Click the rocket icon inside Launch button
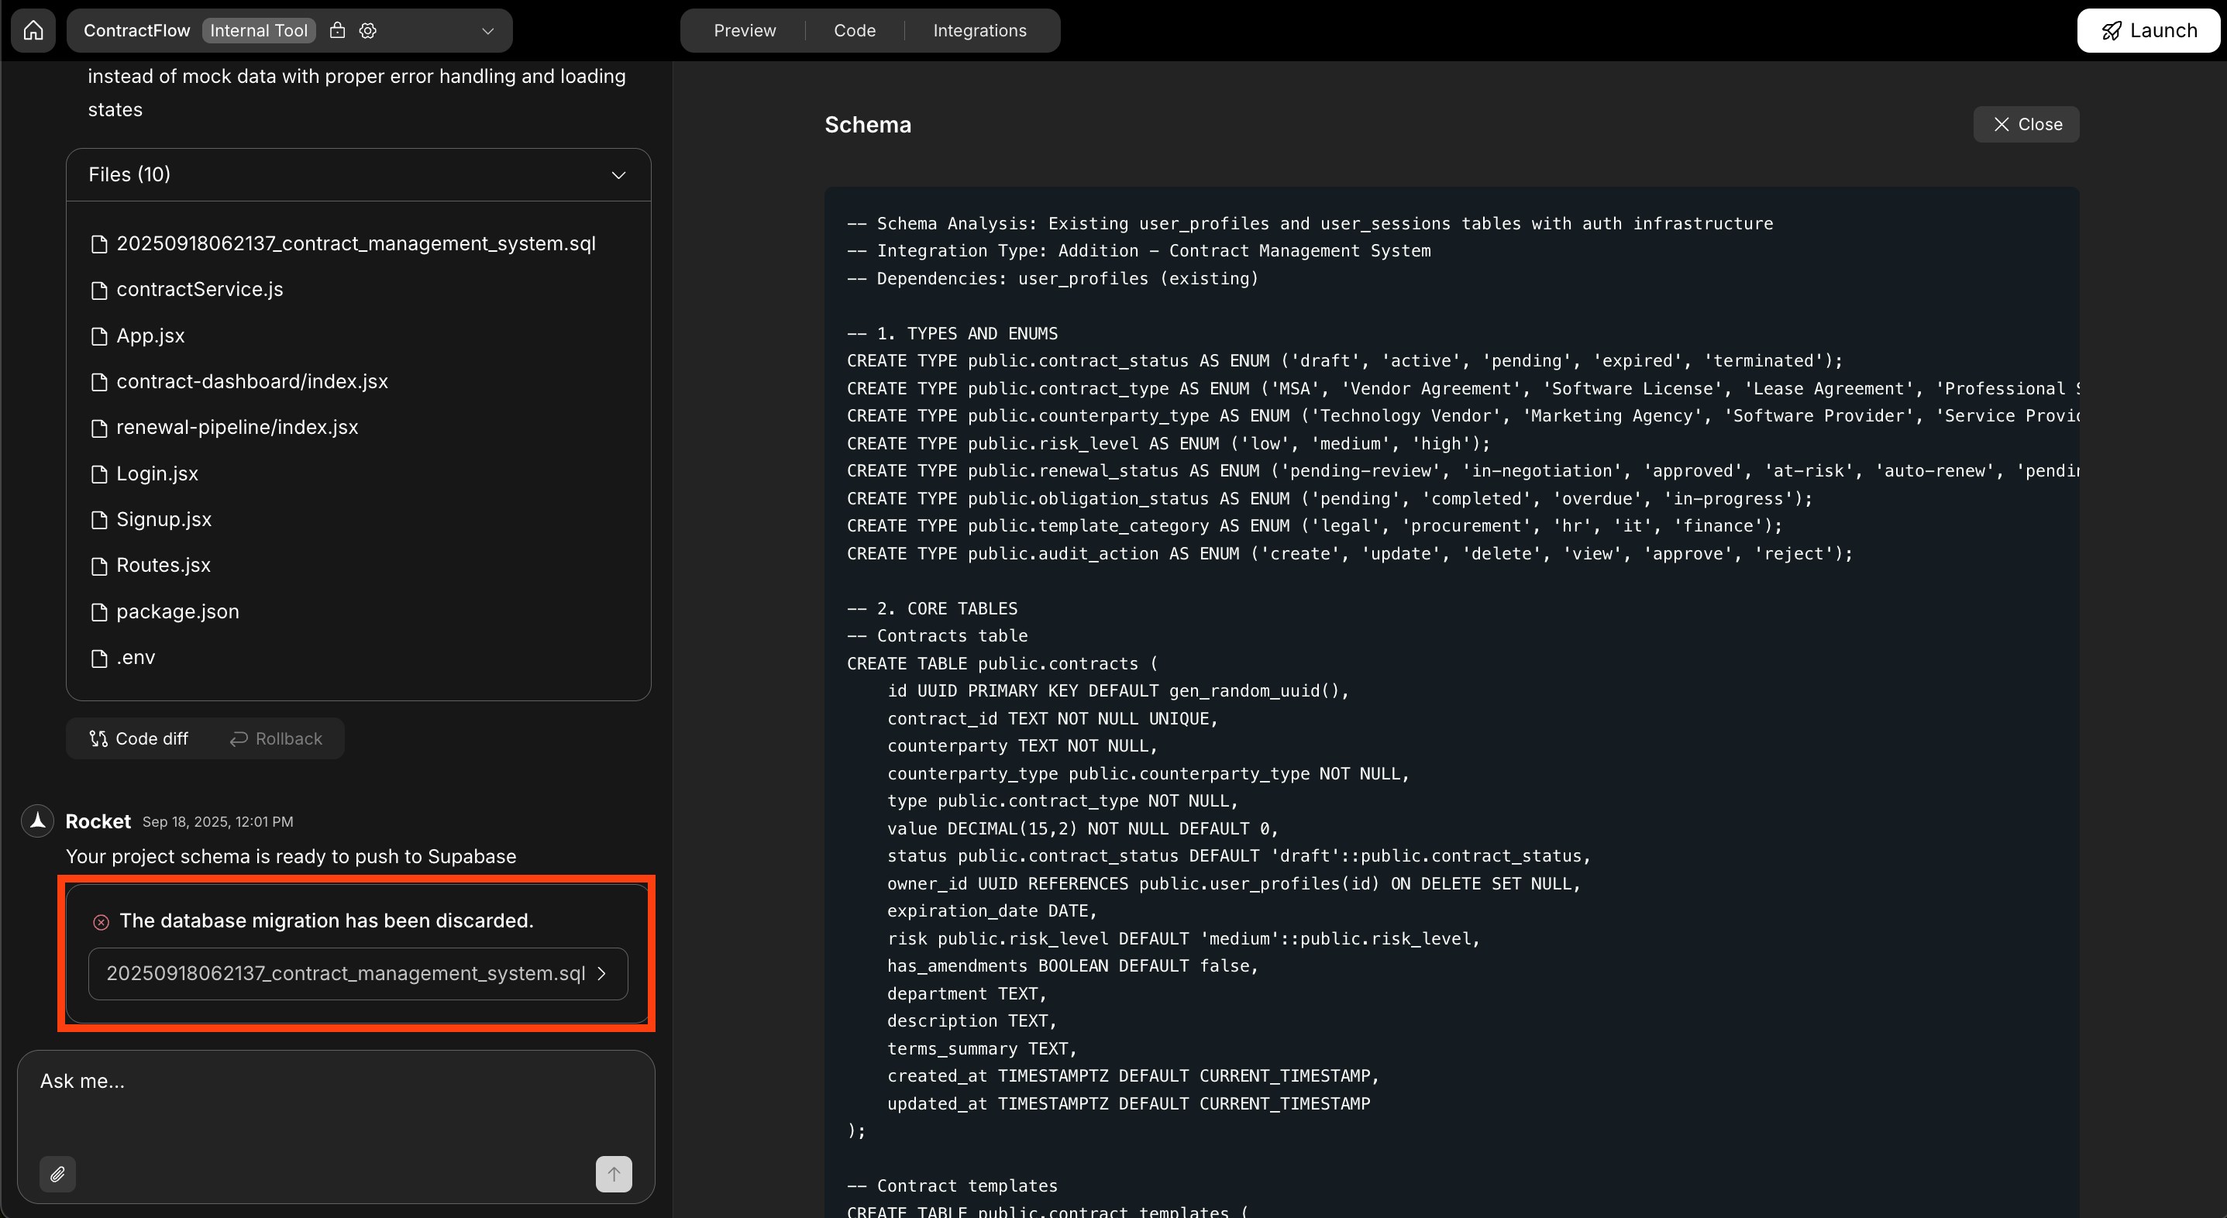The width and height of the screenshot is (2227, 1218). tap(2112, 29)
